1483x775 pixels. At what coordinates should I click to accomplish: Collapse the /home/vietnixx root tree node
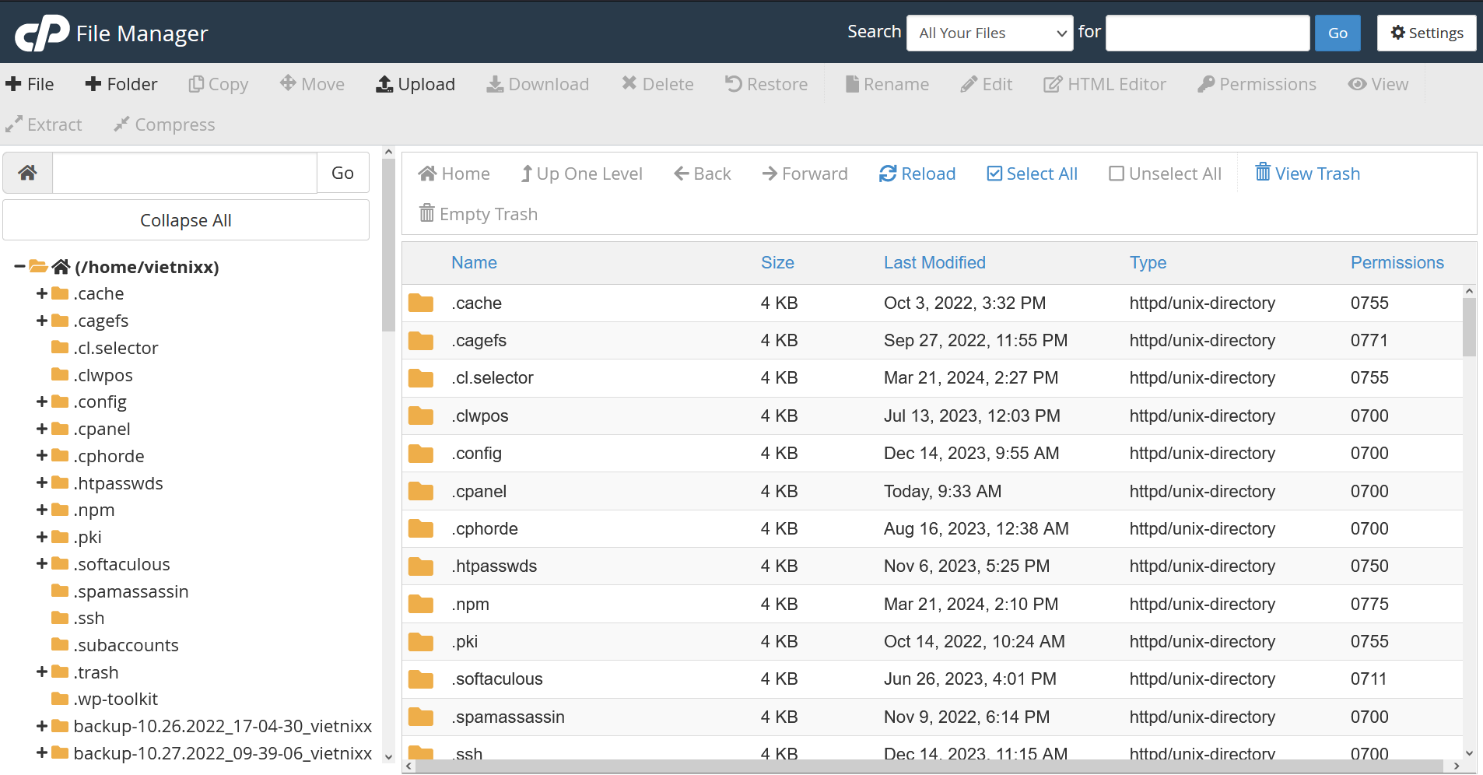coord(19,267)
